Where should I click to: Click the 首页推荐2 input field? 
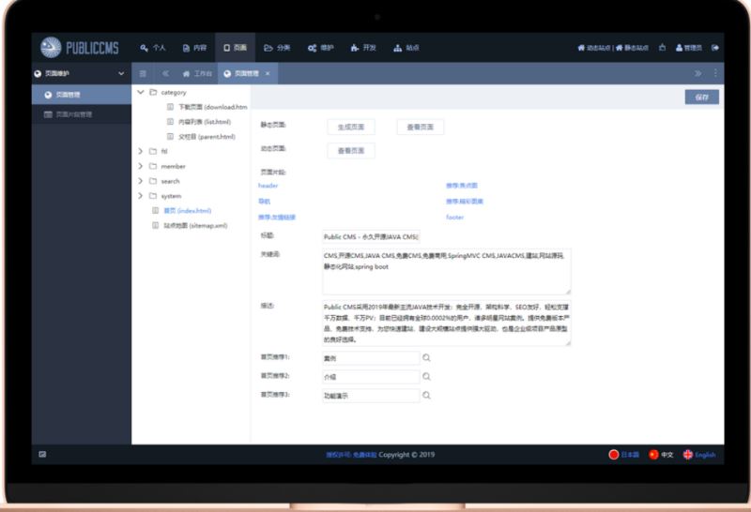371,377
